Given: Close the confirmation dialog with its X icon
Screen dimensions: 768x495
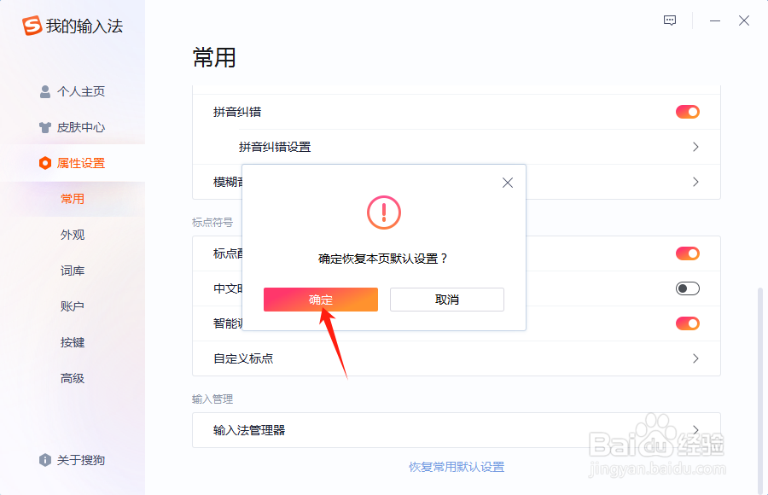Looking at the screenshot, I should [508, 182].
